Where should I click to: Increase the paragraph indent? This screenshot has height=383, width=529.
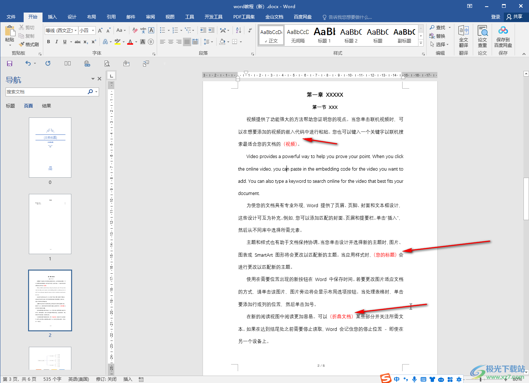pos(211,30)
